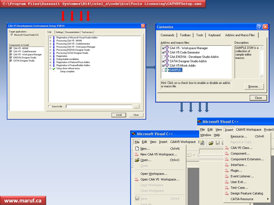Expand Registration of FeatureBuilder Addins entry
This screenshot has width=274, height=205.
click(50, 65)
